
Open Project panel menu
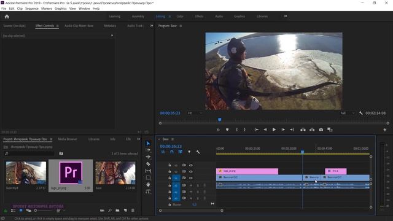pos(51,139)
